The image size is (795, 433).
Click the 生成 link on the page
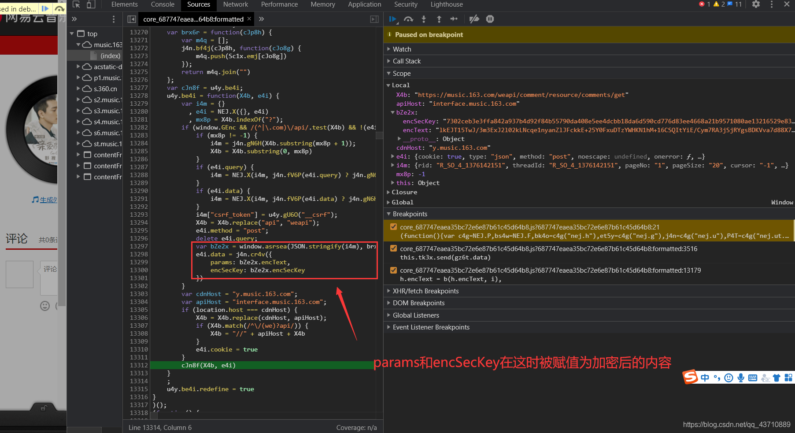(48, 200)
